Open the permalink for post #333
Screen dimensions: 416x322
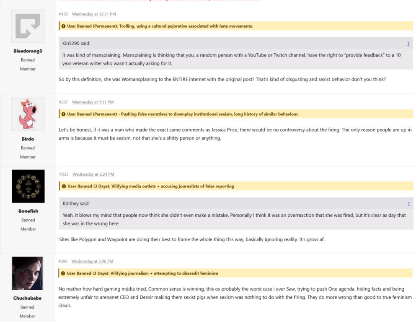click(x=65, y=174)
